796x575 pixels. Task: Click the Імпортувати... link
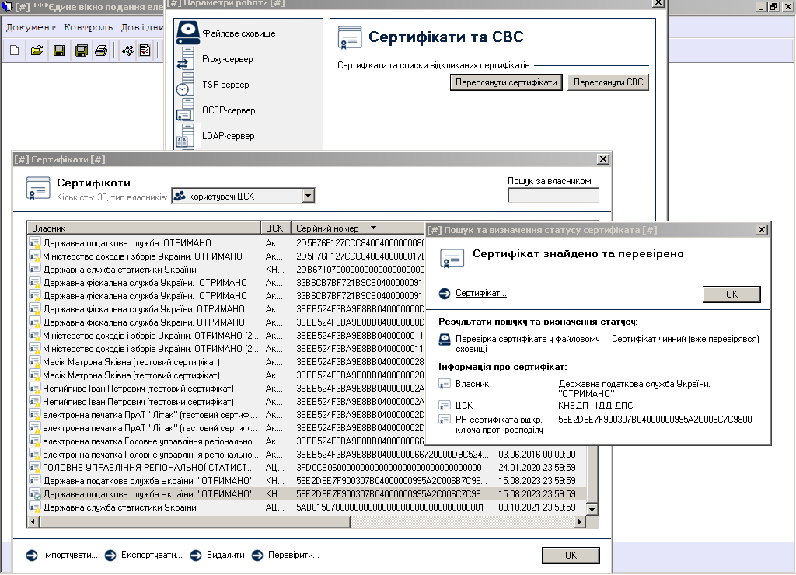[70, 556]
